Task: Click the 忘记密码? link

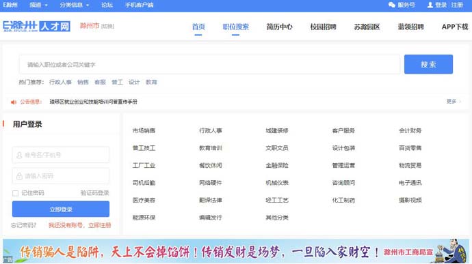Action: point(23,225)
